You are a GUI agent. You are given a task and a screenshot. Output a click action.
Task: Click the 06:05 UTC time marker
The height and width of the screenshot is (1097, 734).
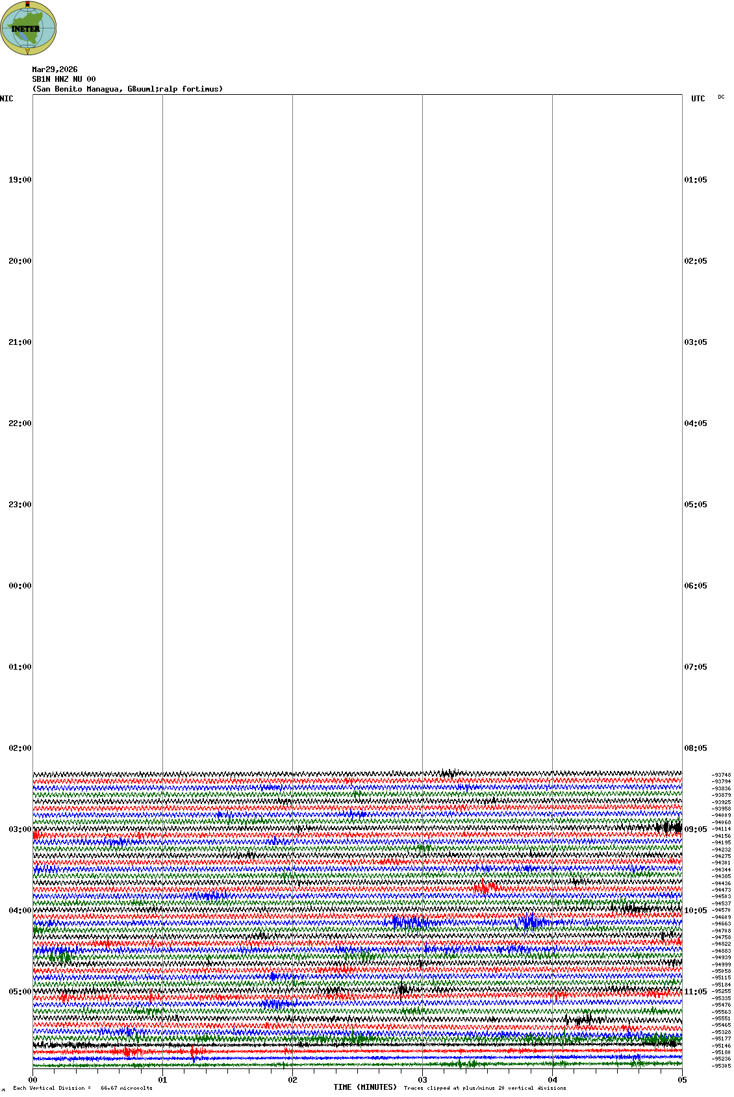pyautogui.click(x=695, y=586)
